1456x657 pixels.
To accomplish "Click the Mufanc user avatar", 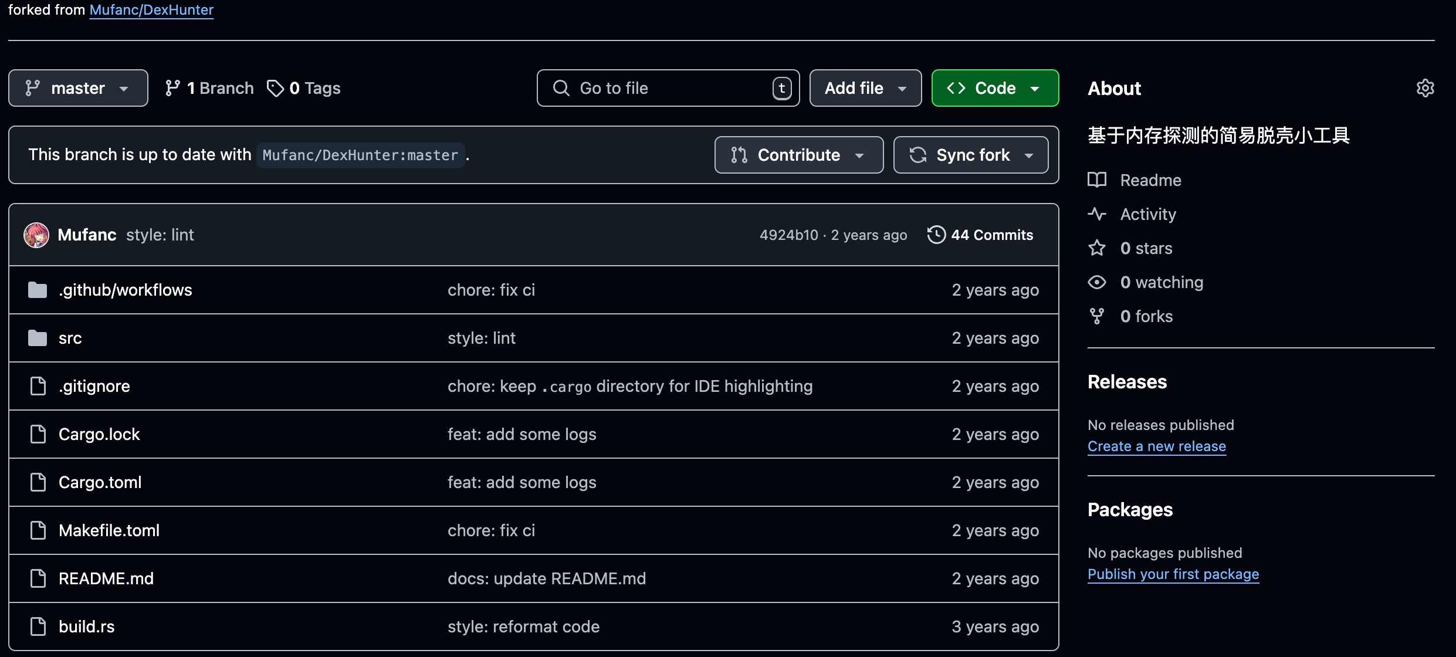I will point(36,235).
